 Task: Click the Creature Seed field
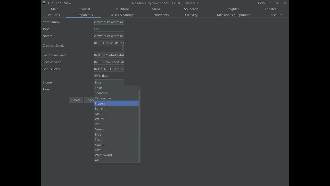click(x=109, y=43)
